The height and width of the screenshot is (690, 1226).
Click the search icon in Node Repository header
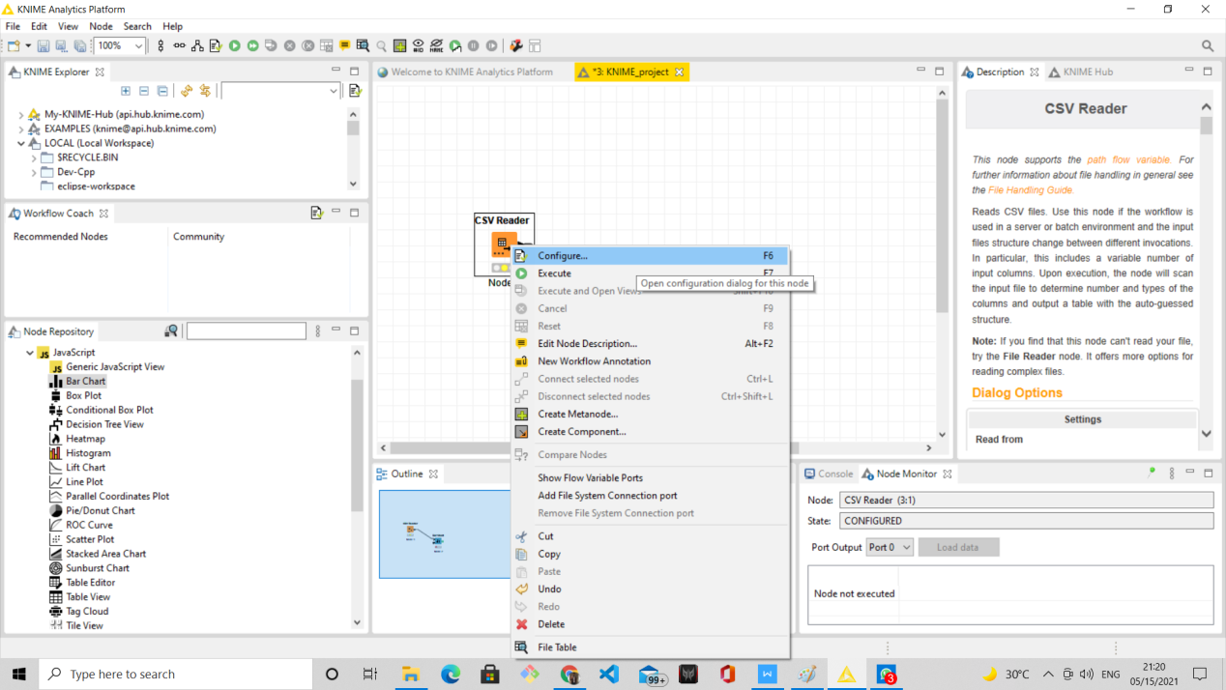pyautogui.click(x=171, y=331)
